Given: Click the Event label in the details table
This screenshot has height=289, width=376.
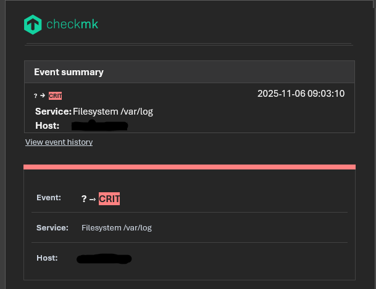Looking at the screenshot, I should point(49,198).
